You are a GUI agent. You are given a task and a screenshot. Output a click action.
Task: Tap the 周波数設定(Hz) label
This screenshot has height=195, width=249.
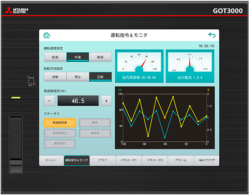[x=55, y=91]
